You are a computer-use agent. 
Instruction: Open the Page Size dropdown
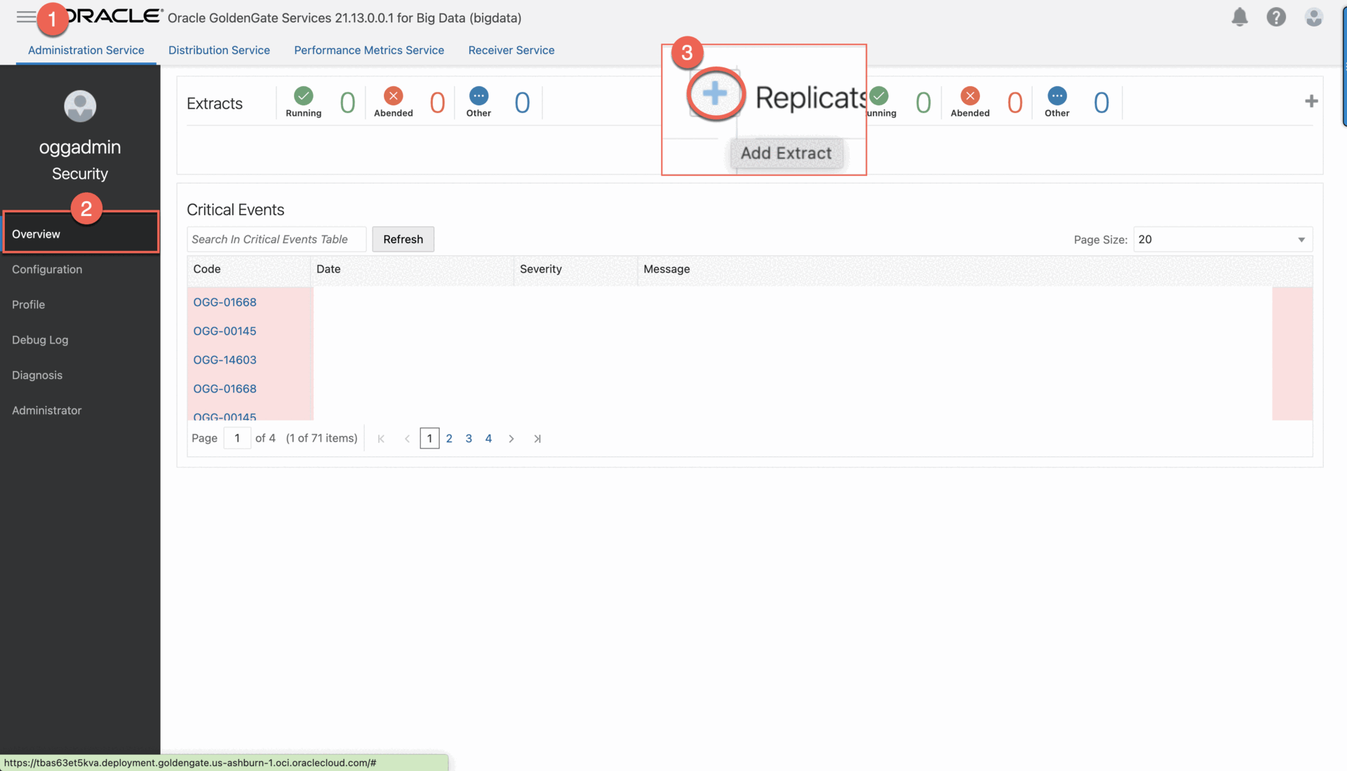(1222, 240)
